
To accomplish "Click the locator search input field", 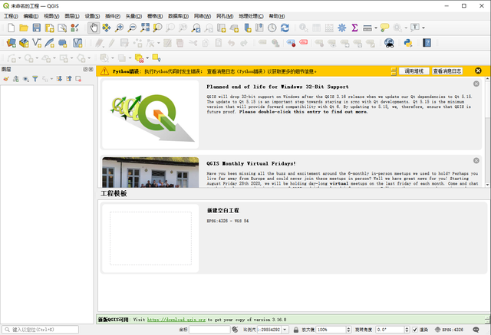I will (x=41, y=330).
